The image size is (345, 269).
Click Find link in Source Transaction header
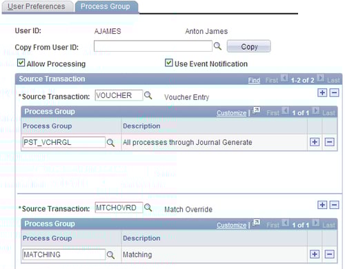254,80
